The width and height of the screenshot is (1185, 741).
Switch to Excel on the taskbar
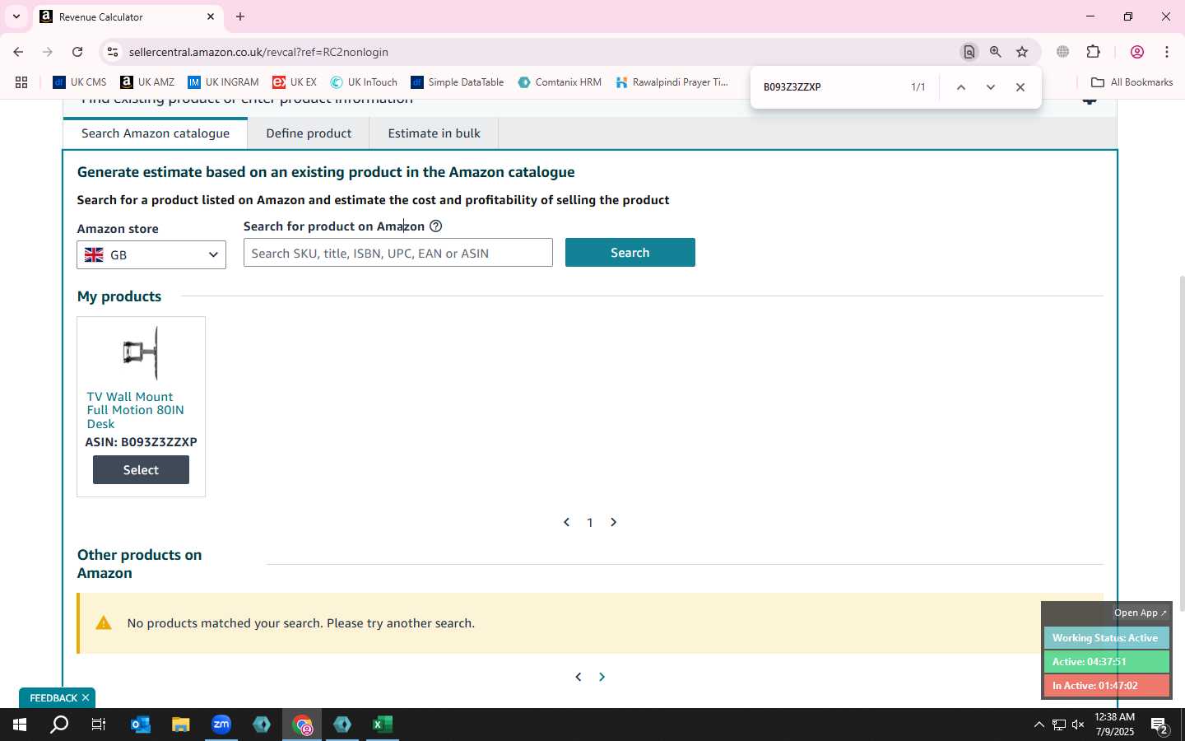coord(383,725)
